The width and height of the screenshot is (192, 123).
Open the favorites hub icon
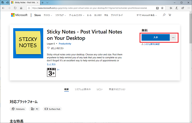click(x=171, y=8)
